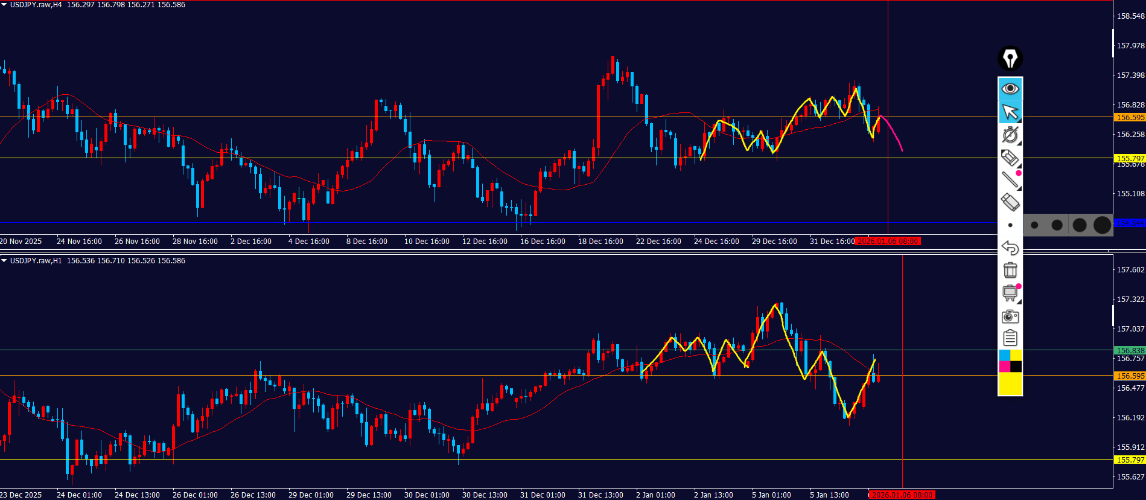This screenshot has height=500, width=1146.
Task: Select the black color swatch
Action: pyautogui.click(x=1016, y=367)
